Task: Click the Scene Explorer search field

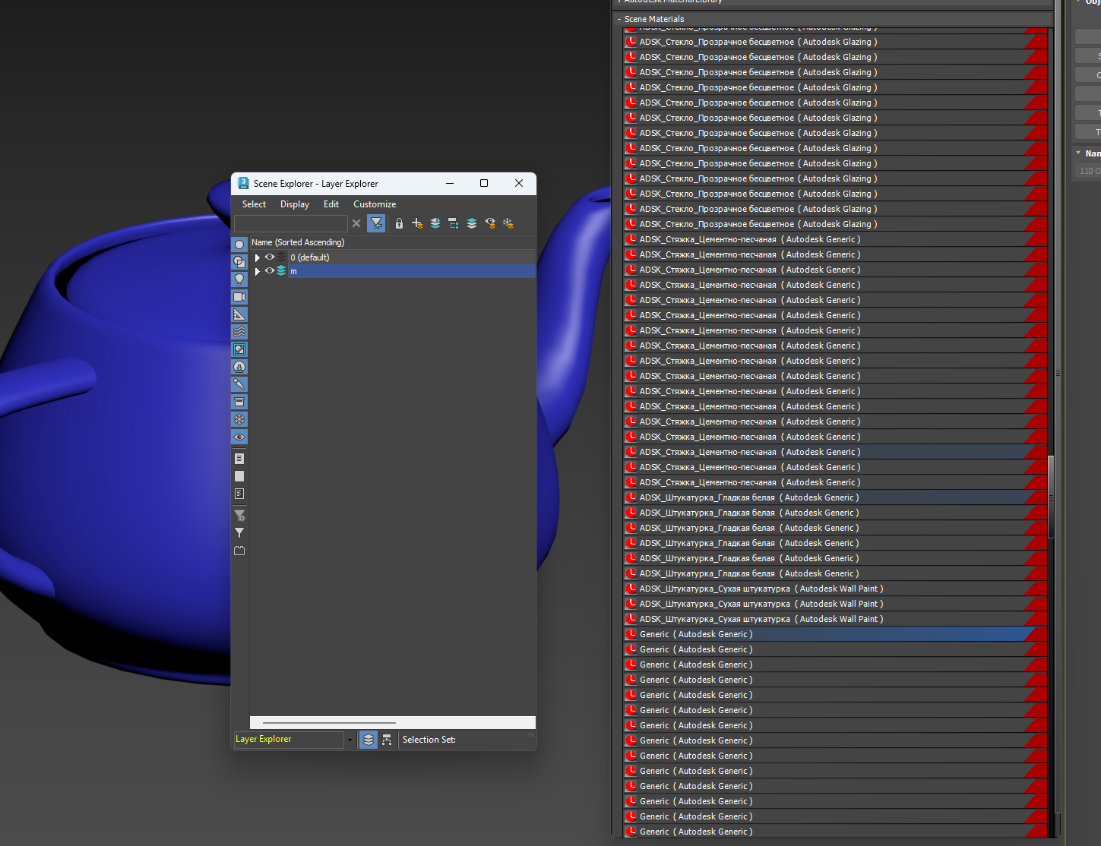Action: (x=291, y=223)
